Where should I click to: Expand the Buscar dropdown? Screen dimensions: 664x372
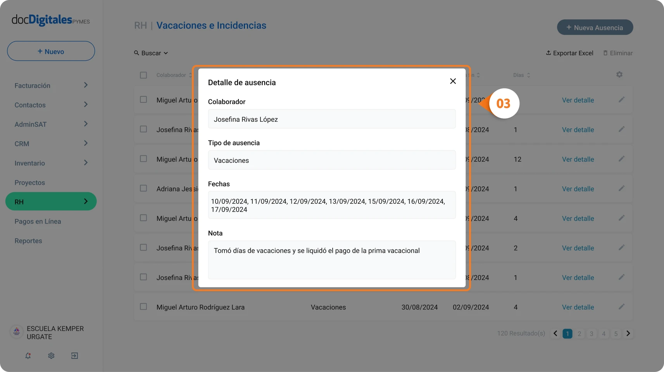(x=151, y=53)
